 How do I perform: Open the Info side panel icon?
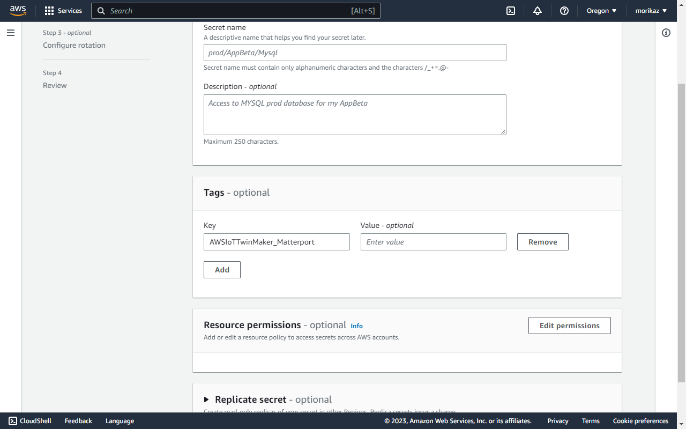click(666, 33)
